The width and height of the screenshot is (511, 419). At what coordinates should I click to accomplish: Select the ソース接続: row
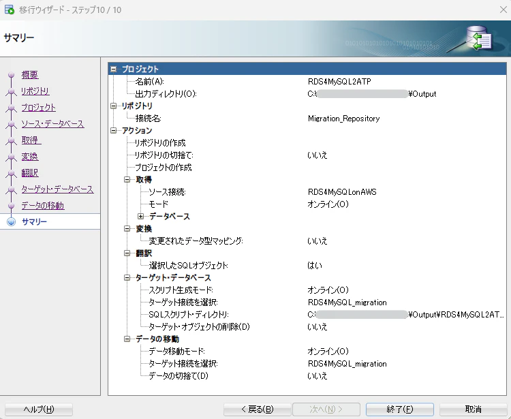(307, 192)
